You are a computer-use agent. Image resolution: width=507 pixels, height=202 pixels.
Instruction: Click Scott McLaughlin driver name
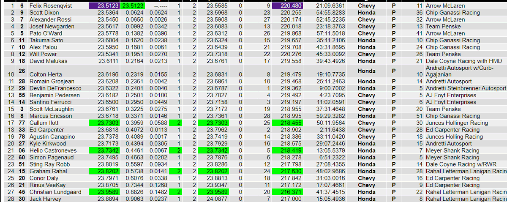click(x=51, y=109)
